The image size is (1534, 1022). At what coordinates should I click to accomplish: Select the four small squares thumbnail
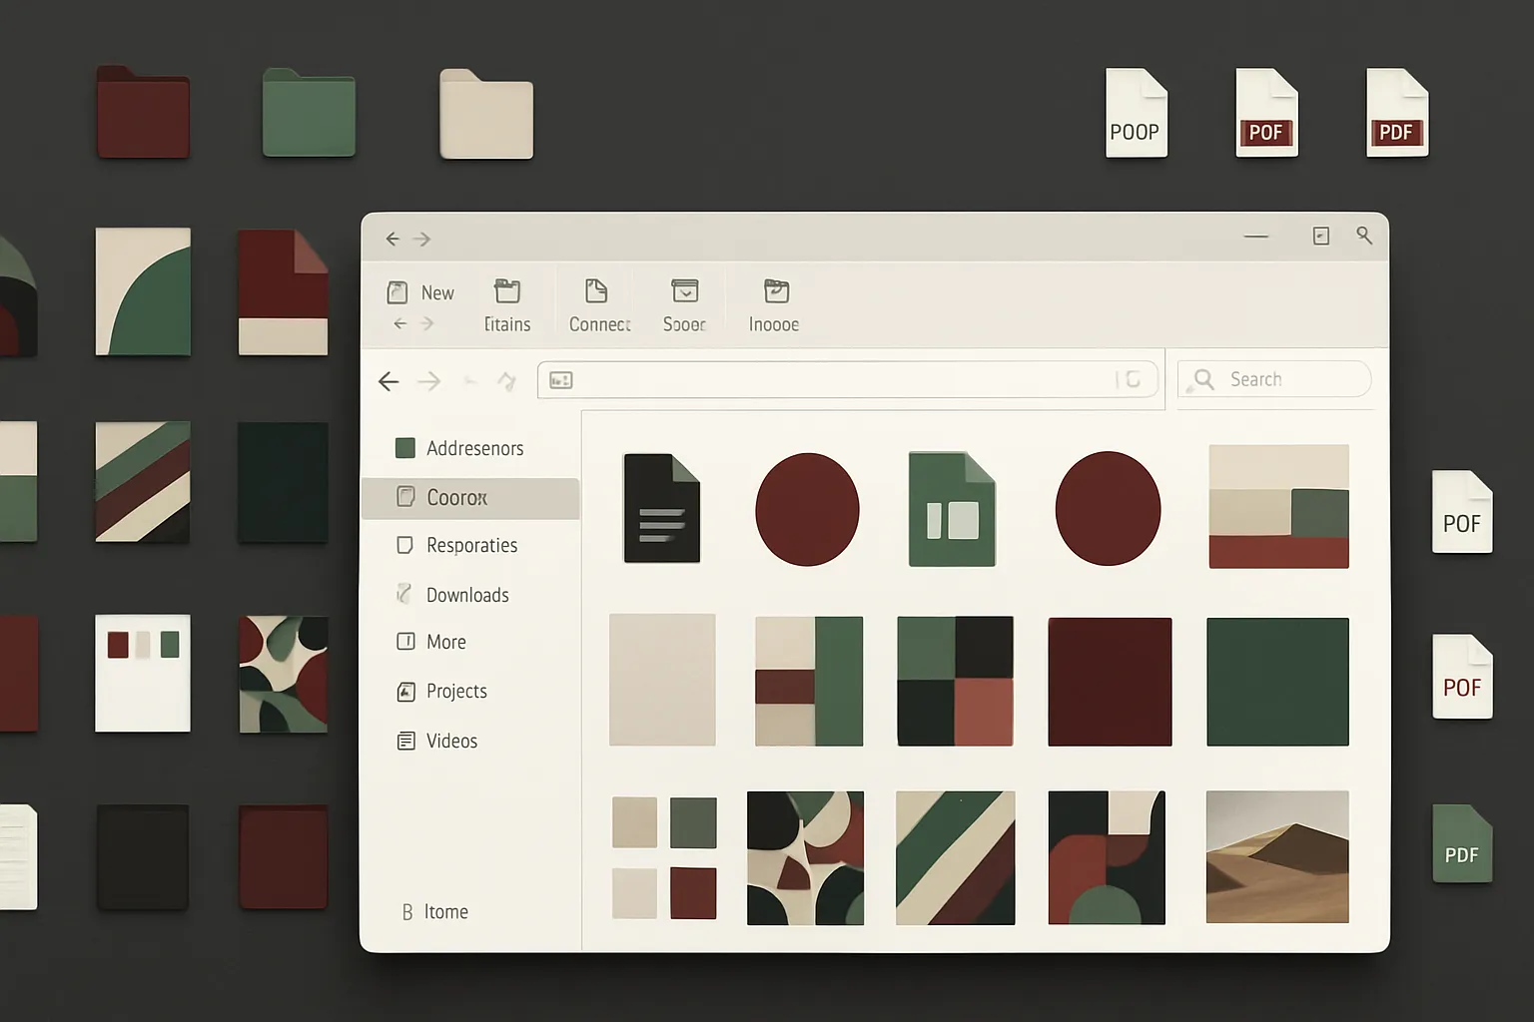pyautogui.click(x=664, y=857)
